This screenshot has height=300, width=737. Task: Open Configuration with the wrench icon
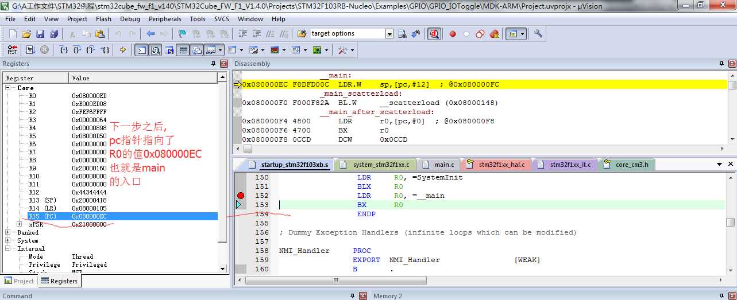[x=538, y=34]
